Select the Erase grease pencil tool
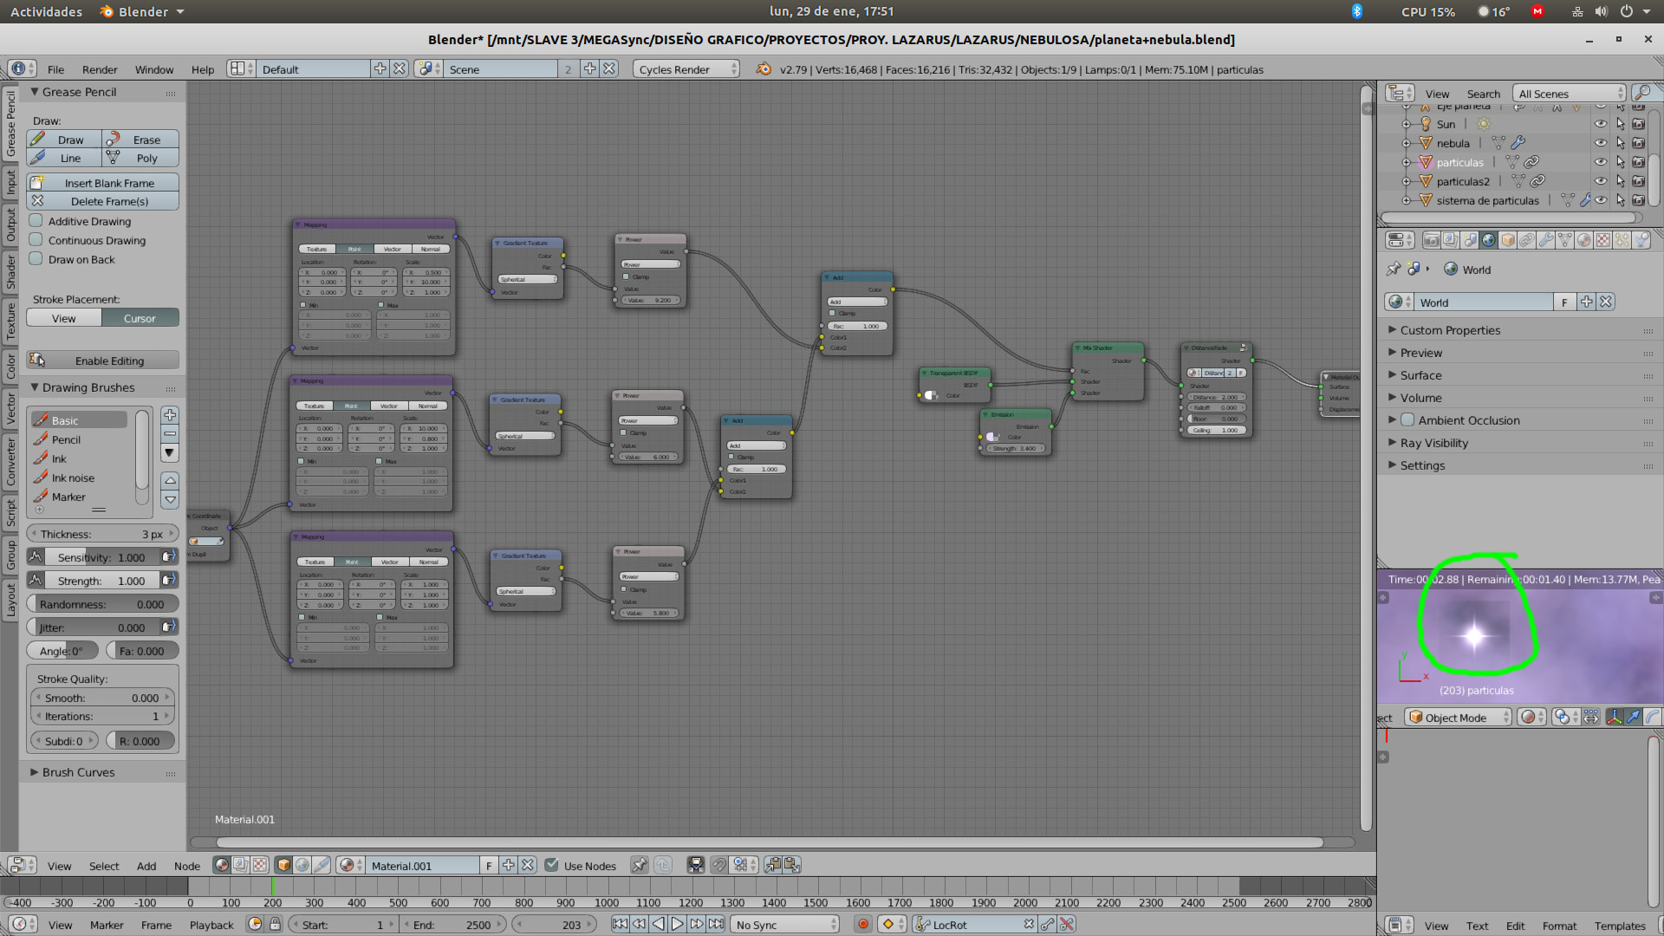 [x=140, y=140]
